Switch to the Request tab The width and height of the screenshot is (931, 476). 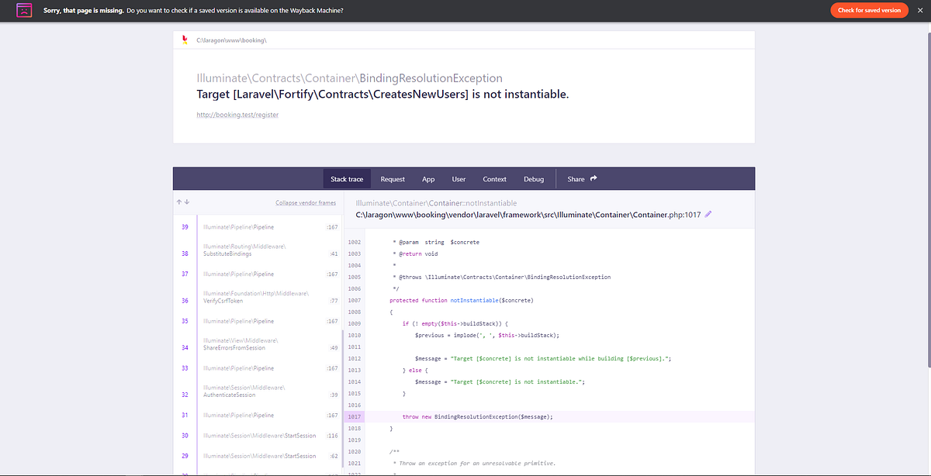(393, 178)
